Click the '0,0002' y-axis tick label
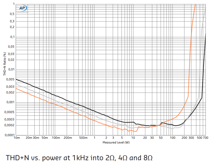The image size is (210, 166). 9,125
